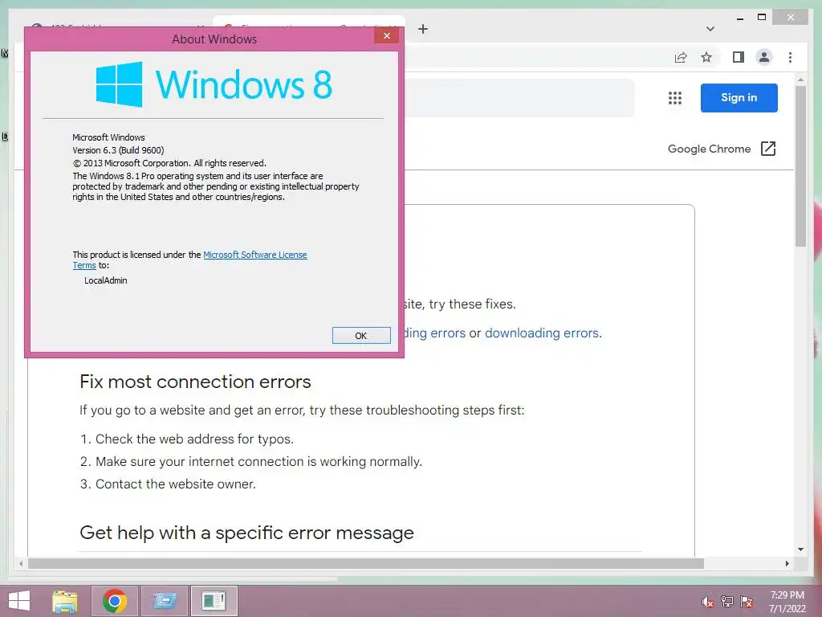Expand the tab search chevron

coord(710,29)
